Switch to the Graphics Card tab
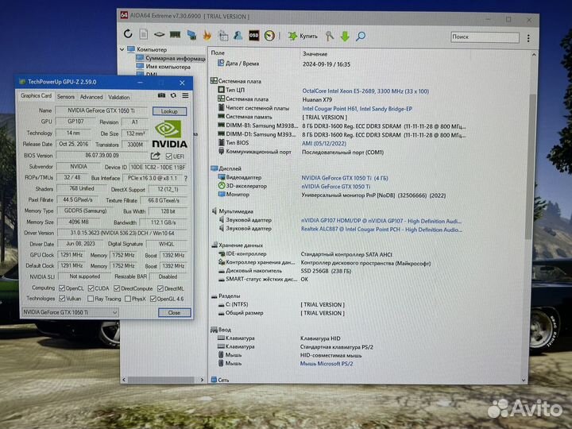Image resolution: width=572 pixels, height=429 pixels. (36, 95)
